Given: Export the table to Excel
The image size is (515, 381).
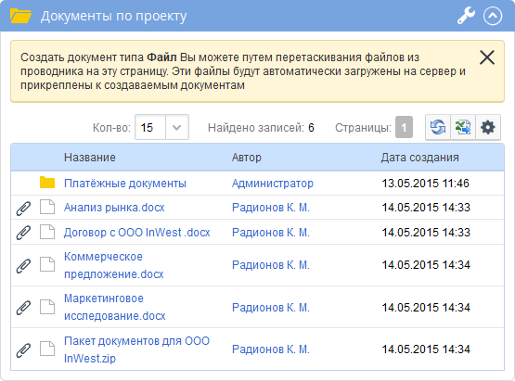Looking at the screenshot, I should coord(463,127).
